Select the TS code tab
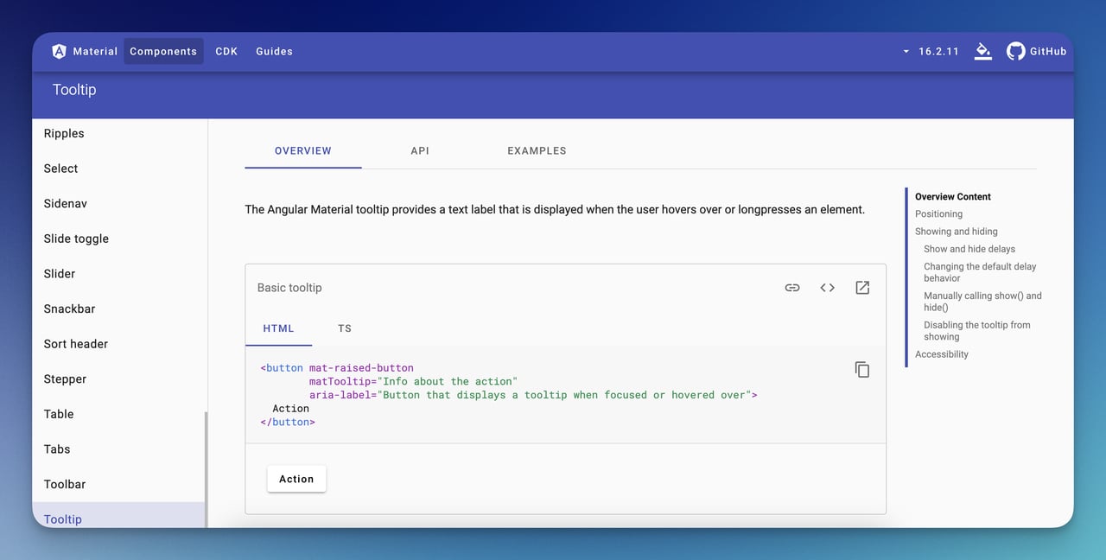The width and height of the screenshot is (1106, 560). 345,328
